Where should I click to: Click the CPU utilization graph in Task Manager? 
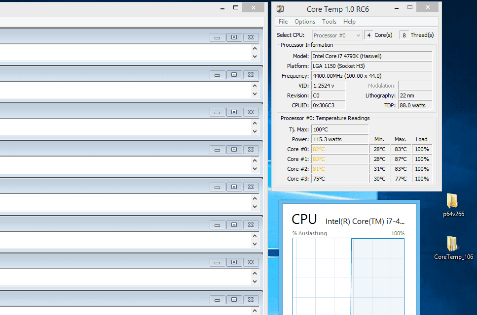(348, 276)
